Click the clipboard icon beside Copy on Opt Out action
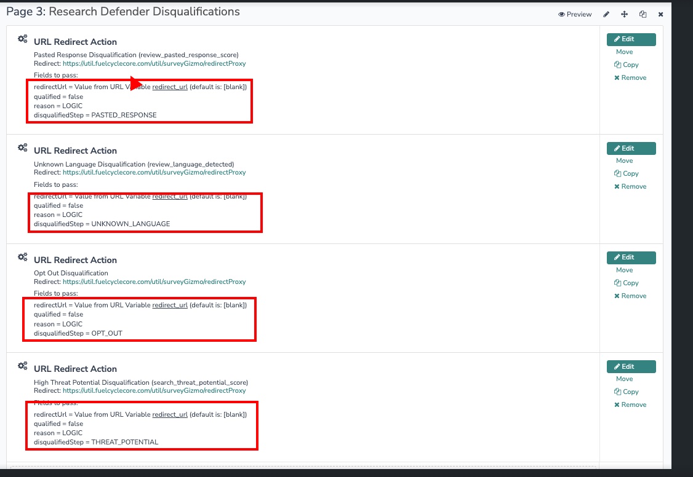Viewport: 693px width, 477px height. click(617, 283)
